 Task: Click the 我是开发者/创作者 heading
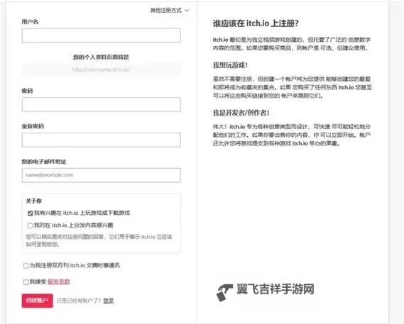pyautogui.click(x=241, y=113)
